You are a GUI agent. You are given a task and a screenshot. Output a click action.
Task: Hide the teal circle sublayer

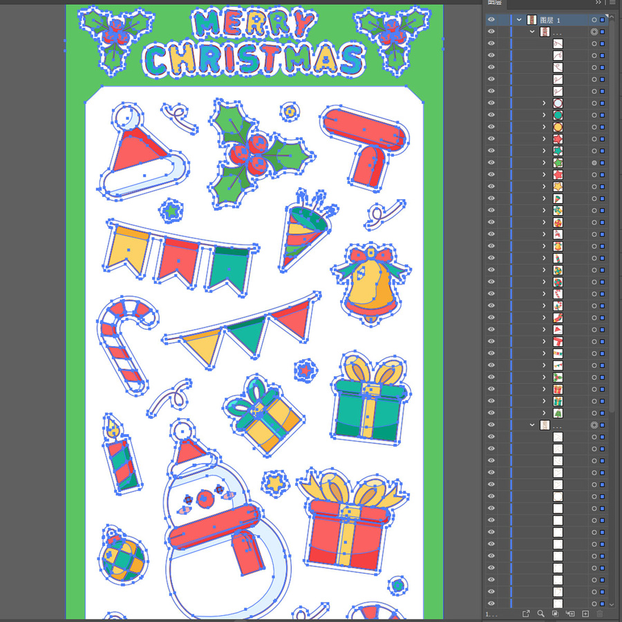coord(491,115)
